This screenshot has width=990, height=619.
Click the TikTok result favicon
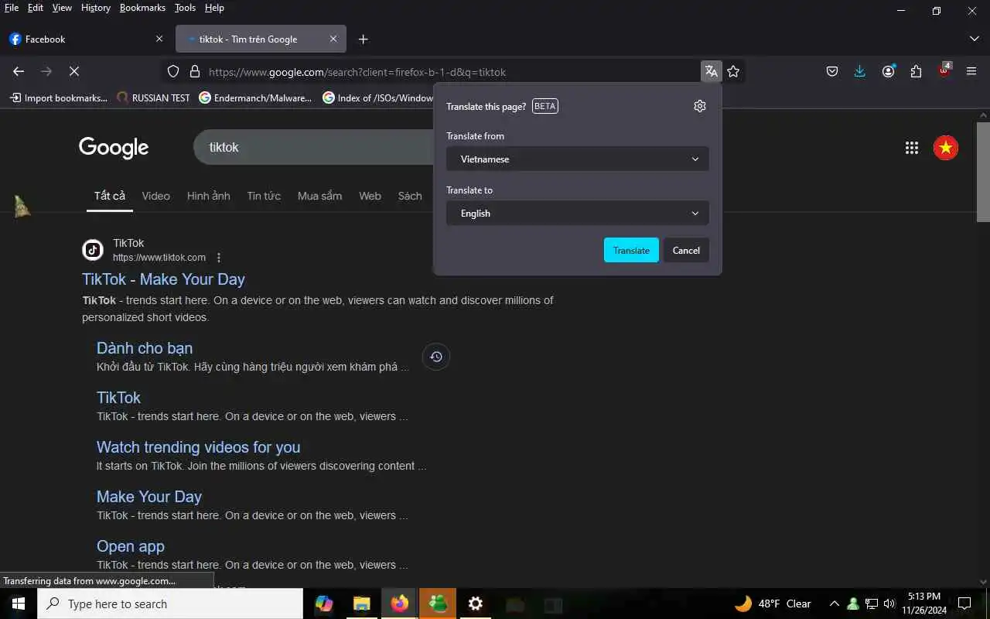(x=93, y=250)
